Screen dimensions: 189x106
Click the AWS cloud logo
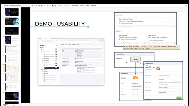coord(135,77)
